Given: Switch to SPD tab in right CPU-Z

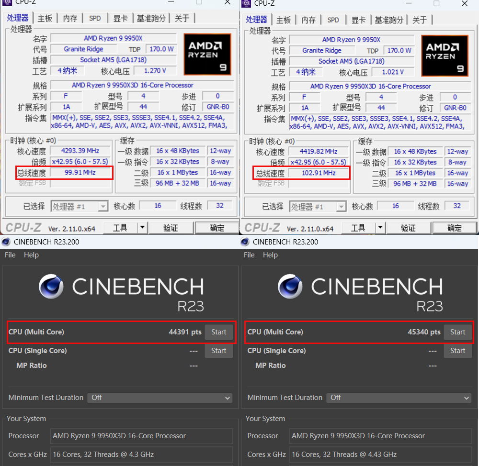Looking at the screenshot, I should point(333,20).
